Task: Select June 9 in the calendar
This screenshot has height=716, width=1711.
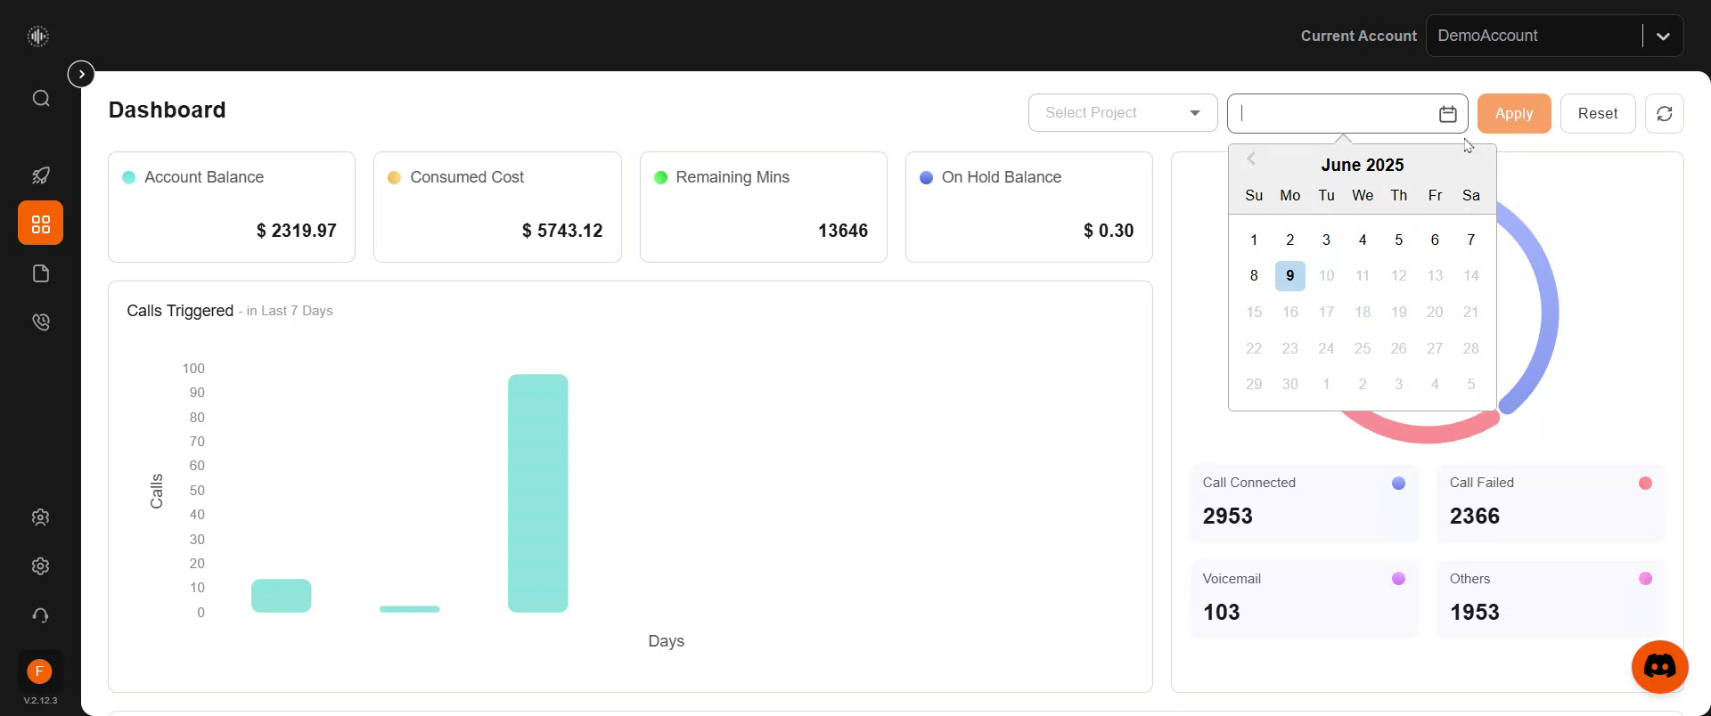Action: 1289,276
